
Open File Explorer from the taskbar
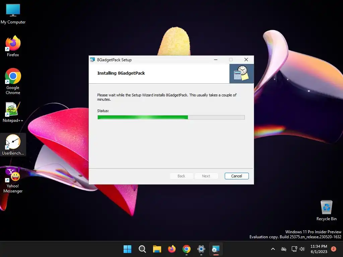pyautogui.click(x=157, y=249)
